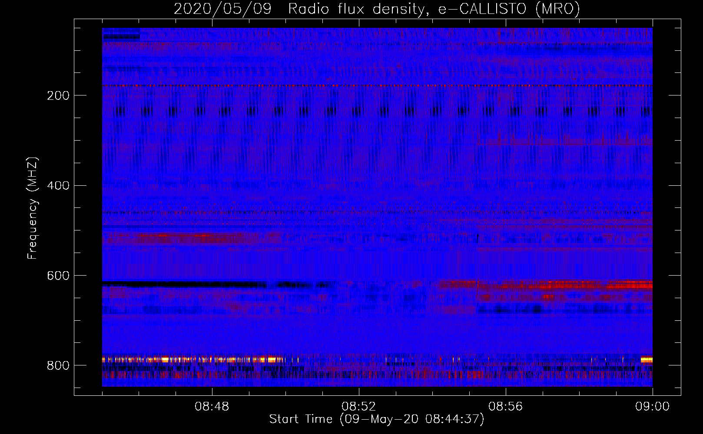Viewport: 703px width, 434px height.
Task: Click the 08:48 time tick label
Action: (212, 407)
